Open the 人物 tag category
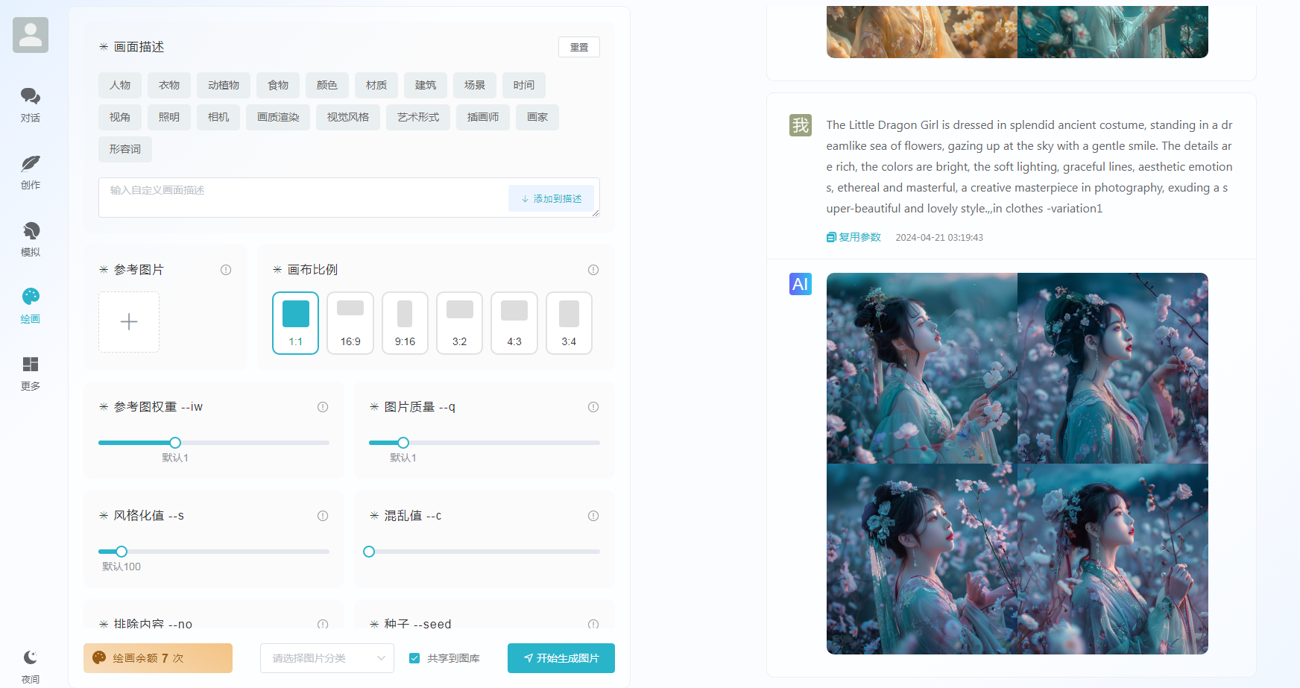The height and width of the screenshot is (688, 1300). click(x=120, y=85)
